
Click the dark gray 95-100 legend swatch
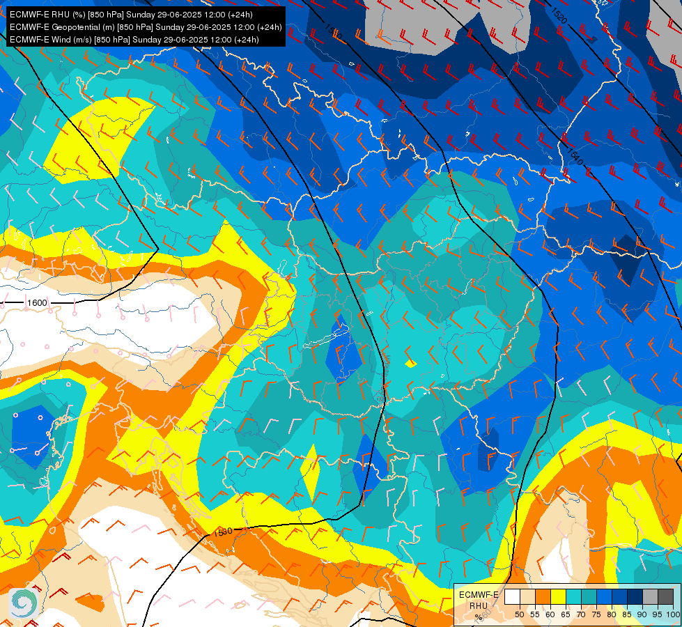(665, 596)
